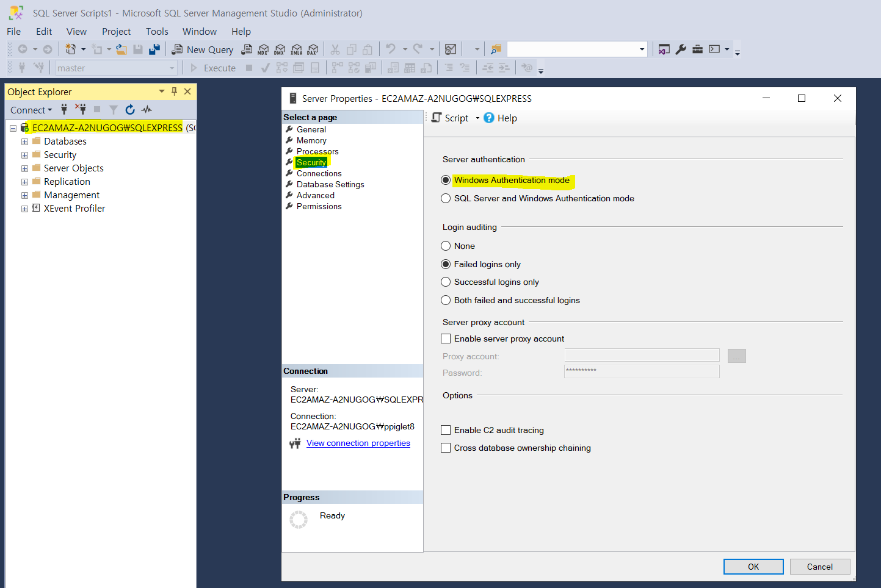
Task: Check Cross database ownership chaining
Action: point(446,448)
